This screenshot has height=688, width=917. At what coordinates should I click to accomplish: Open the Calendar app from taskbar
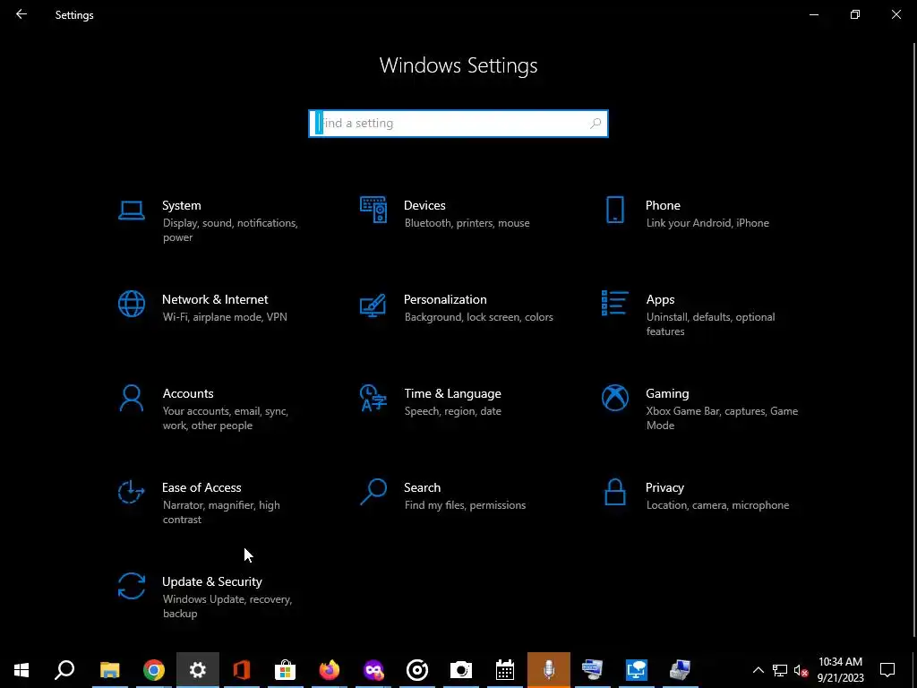click(505, 670)
